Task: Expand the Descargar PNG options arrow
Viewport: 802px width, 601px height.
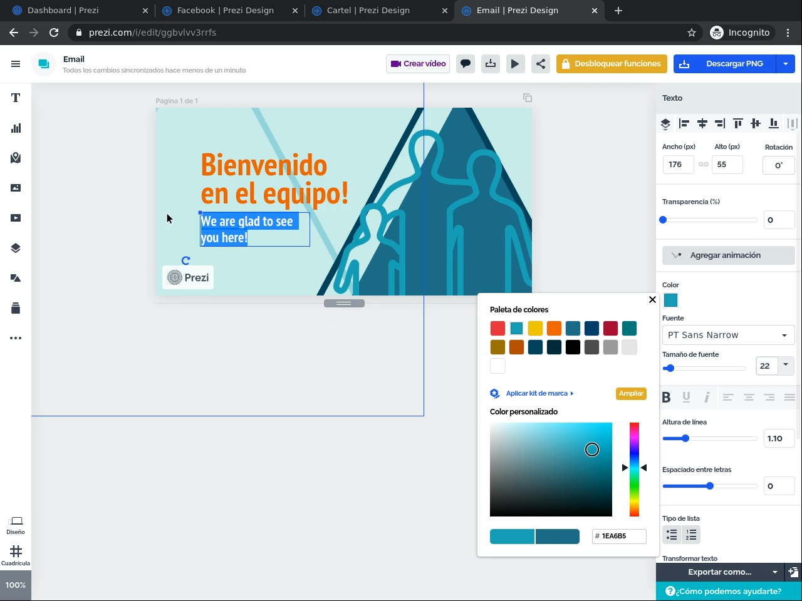Action: [786, 64]
